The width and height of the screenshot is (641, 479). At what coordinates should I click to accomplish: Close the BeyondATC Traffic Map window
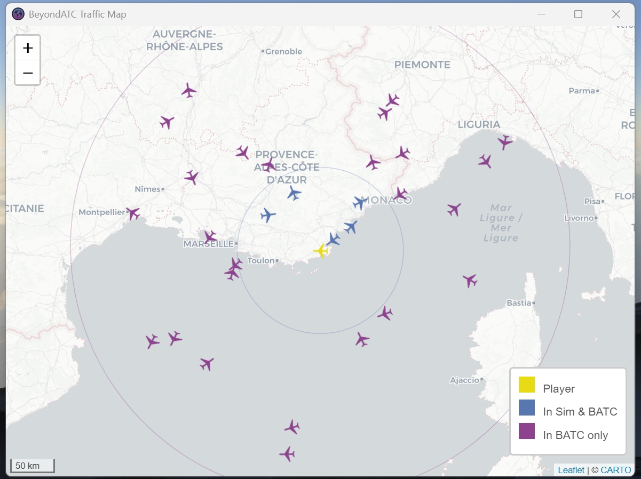pyautogui.click(x=616, y=14)
